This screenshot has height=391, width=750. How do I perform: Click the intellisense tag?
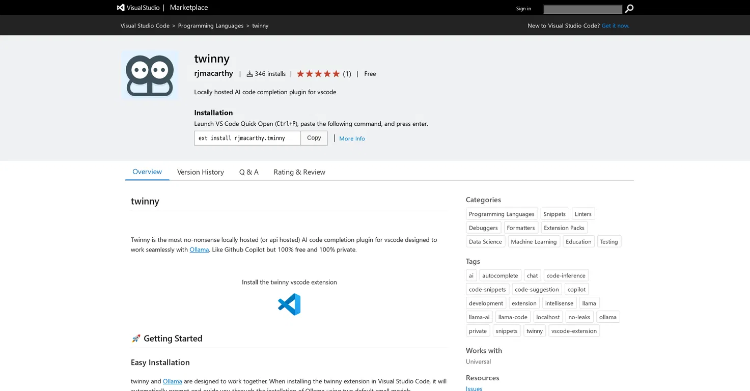[x=559, y=303]
